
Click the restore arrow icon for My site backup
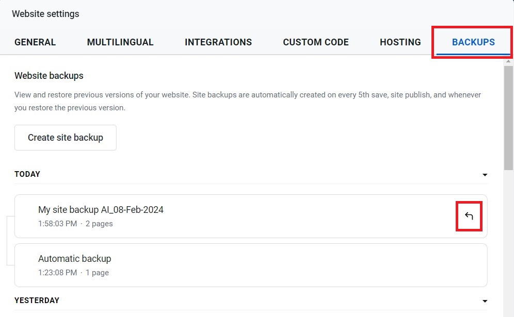(469, 216)
